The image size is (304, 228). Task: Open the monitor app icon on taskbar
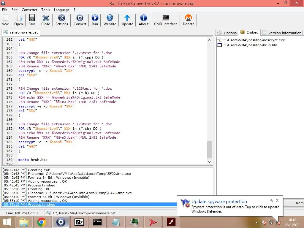click(x=134, y=222)
